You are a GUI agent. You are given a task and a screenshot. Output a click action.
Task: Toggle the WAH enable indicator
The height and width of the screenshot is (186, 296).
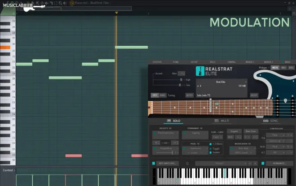282,62
